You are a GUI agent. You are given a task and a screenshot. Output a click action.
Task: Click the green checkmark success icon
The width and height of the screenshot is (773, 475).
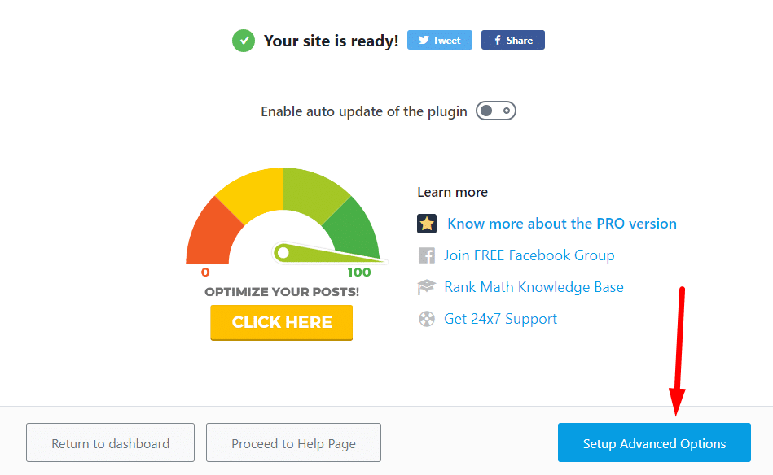[x=243, y=41]
